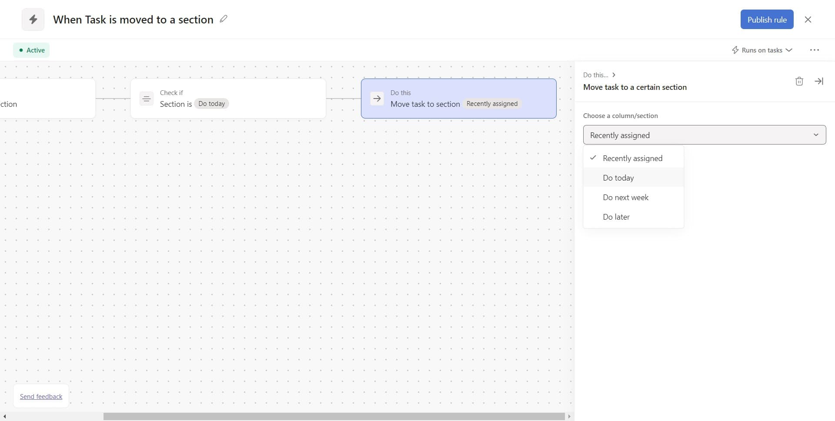The image size is (835, 421).
Task: Click the Do this… breadcrumb chevron
Action: pyautogui.click(x=614, y=75)
